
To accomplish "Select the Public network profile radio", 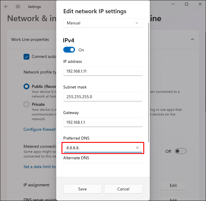I will (x=26, y=87).
